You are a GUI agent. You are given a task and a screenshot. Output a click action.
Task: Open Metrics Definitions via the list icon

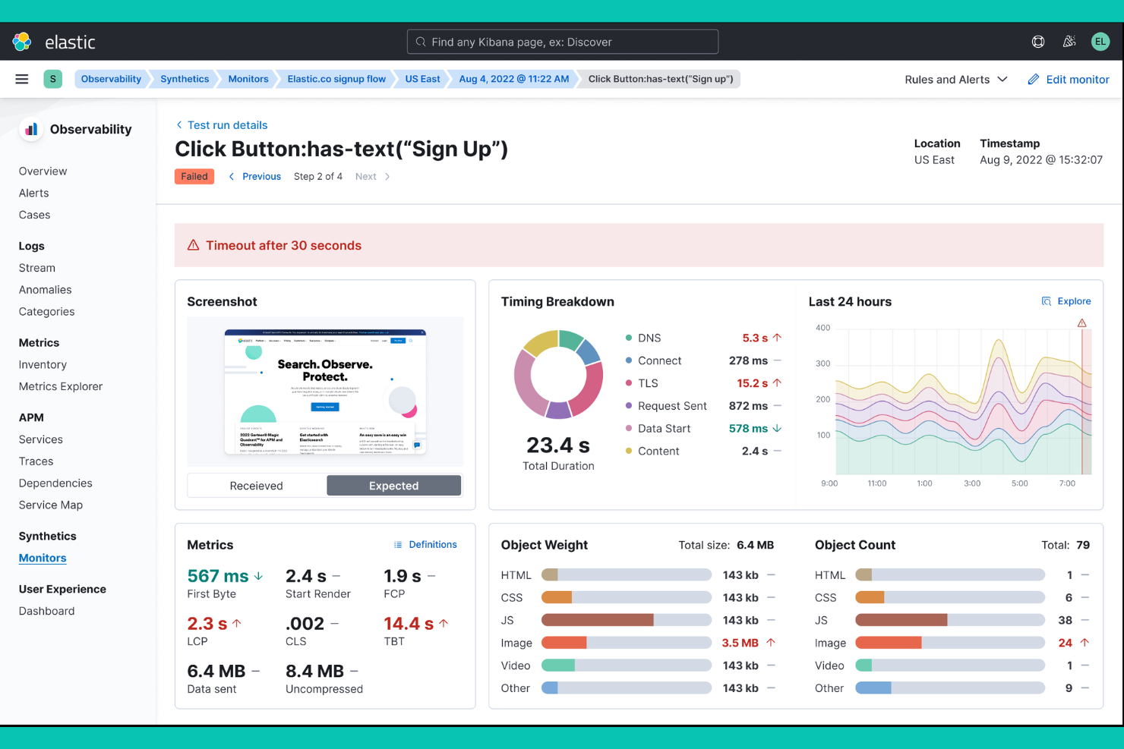click(397, 544)
